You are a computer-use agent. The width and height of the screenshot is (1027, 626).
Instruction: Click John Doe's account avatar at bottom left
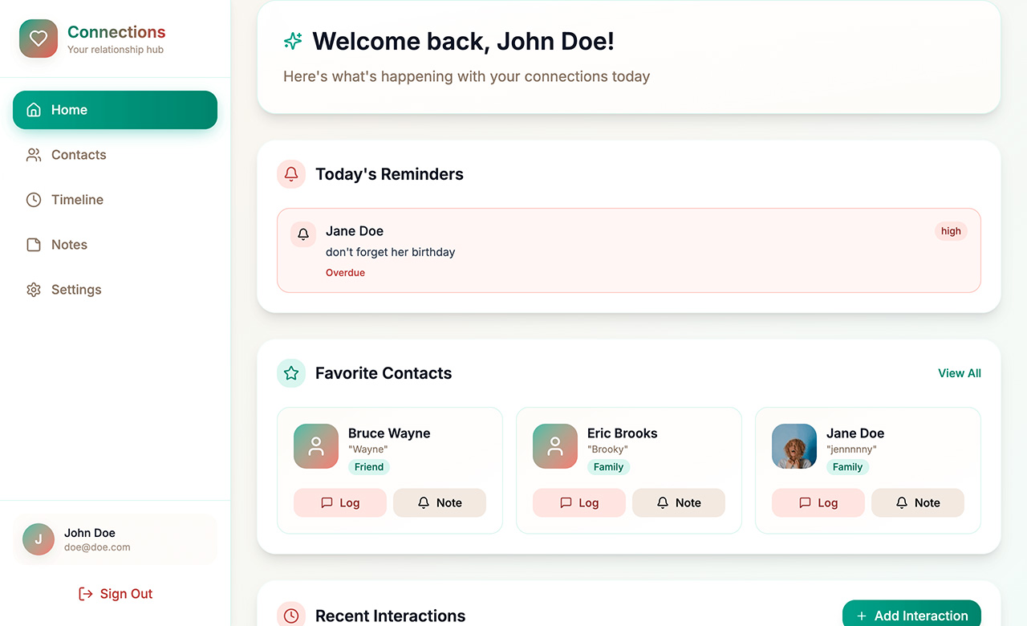(x=38, y=539)
